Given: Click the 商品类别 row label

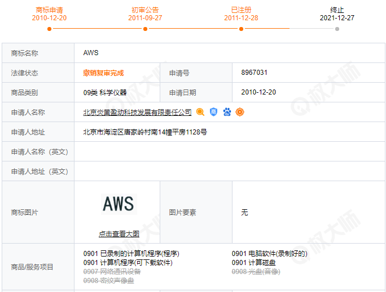Looking at the screenshot, I should [x=25, y=92].
